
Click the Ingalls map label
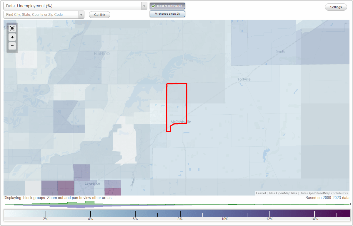281,52
